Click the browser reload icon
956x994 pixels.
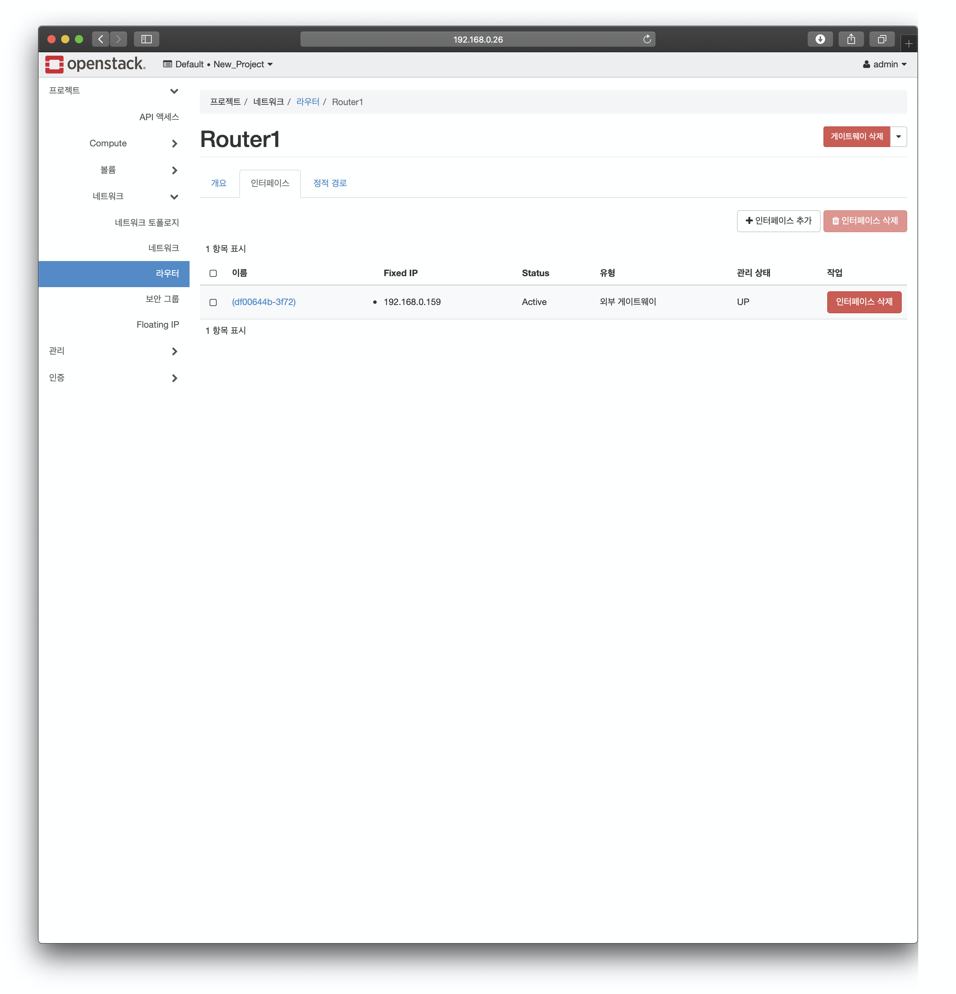[x=647, y=39]
